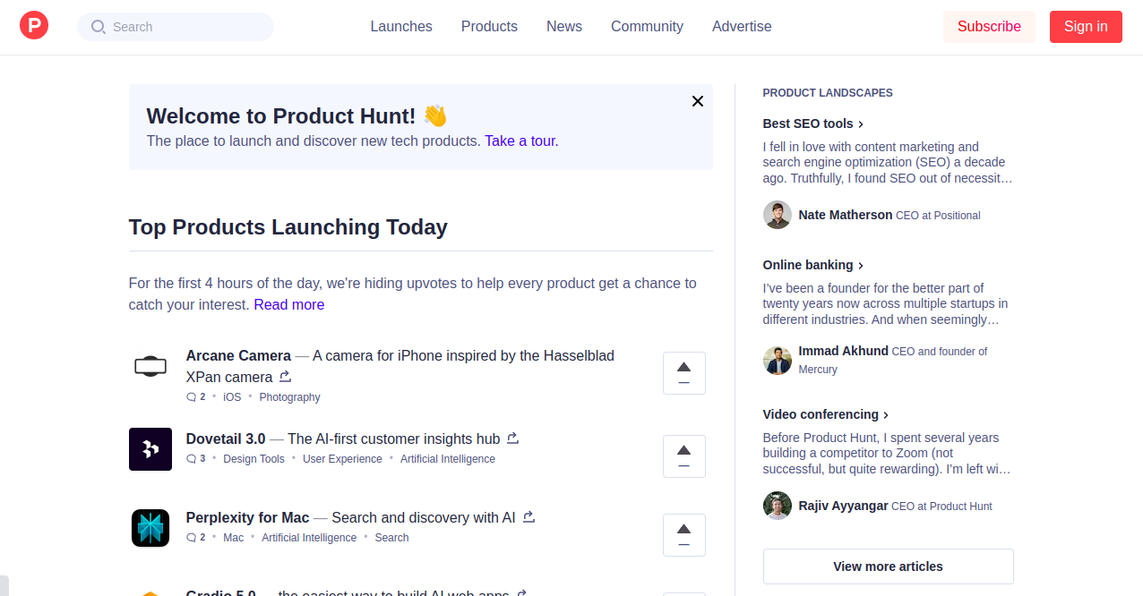
Task: Open the Read more link
Action: [289, 304]
